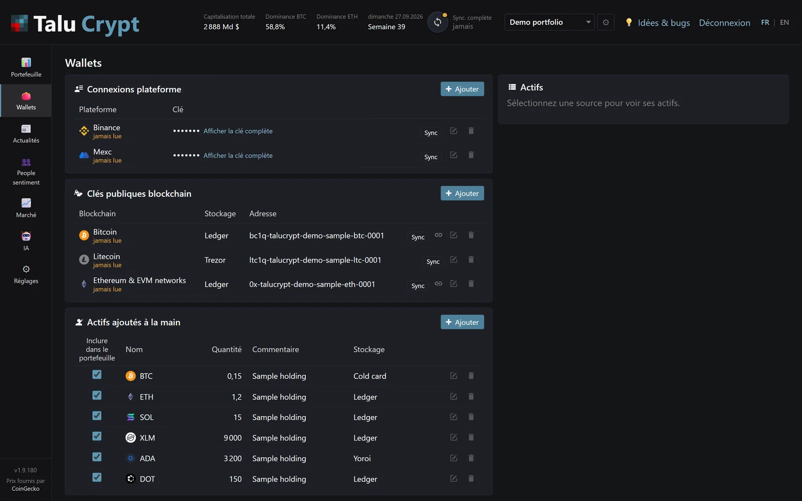Screen dimensions: 802x501
Task: Delete the manual ADA asset row
Action: pos(471,458)
